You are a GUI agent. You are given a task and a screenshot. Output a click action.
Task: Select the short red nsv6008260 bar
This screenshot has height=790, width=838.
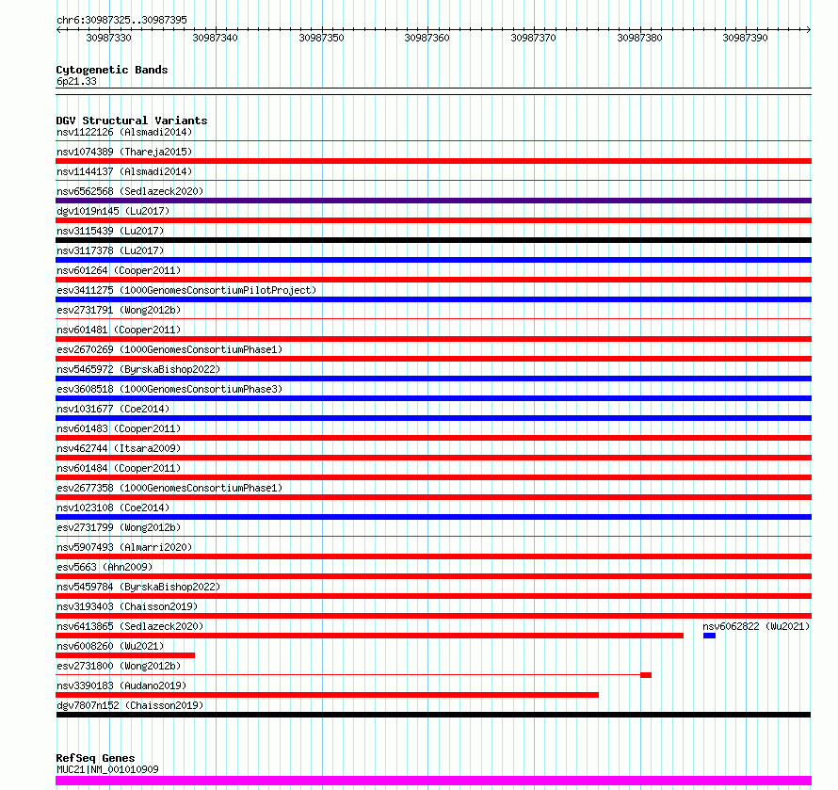(x=125, y=655)
